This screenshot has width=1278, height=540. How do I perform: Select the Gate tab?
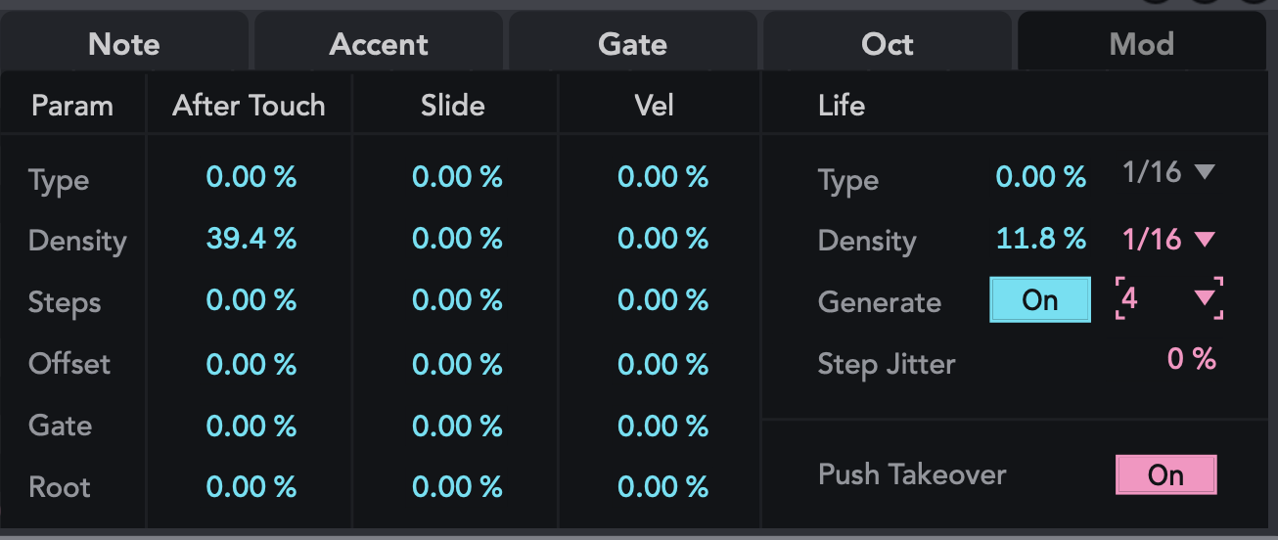[632, 44]
